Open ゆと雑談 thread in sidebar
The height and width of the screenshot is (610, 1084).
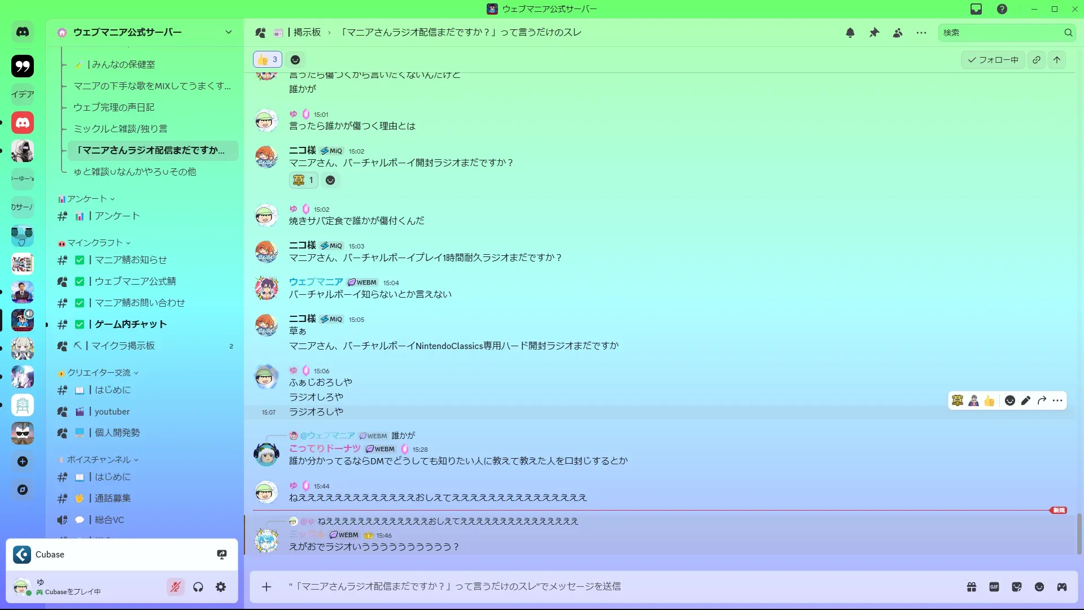click(135, 172)
